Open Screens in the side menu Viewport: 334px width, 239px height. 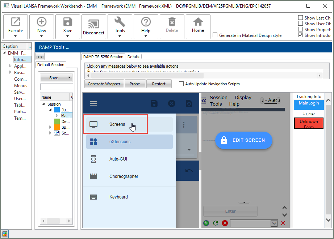click(130, 124)
